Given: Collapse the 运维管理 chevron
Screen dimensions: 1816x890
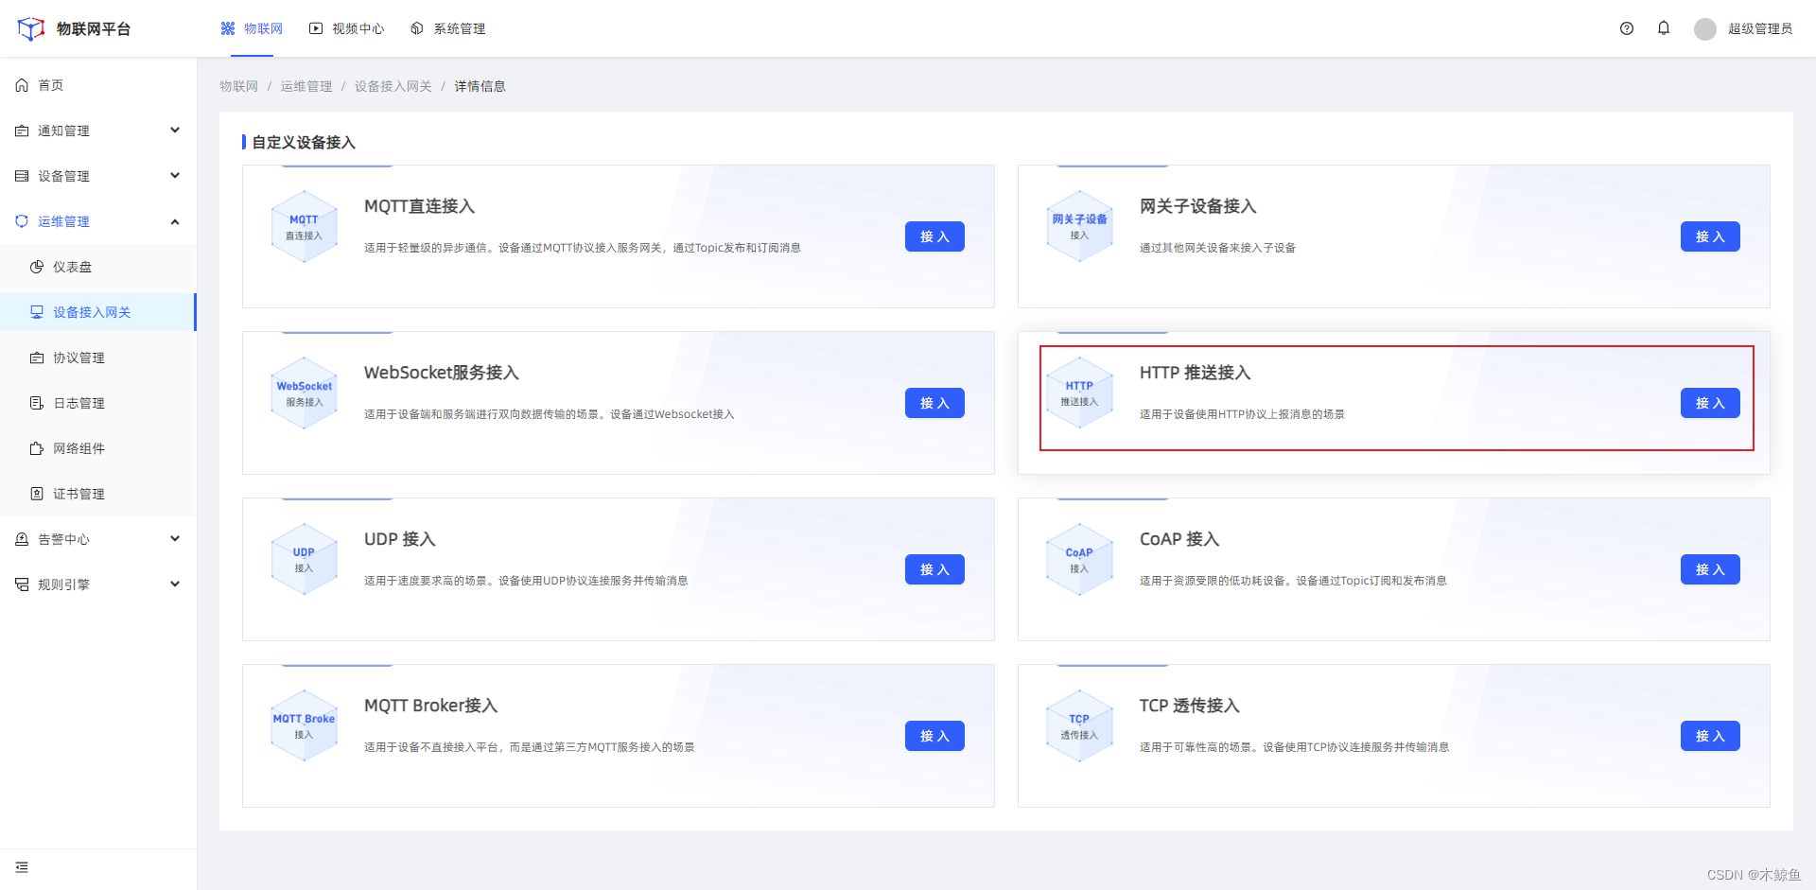Looking at the screenshot, I should point(175,221).
